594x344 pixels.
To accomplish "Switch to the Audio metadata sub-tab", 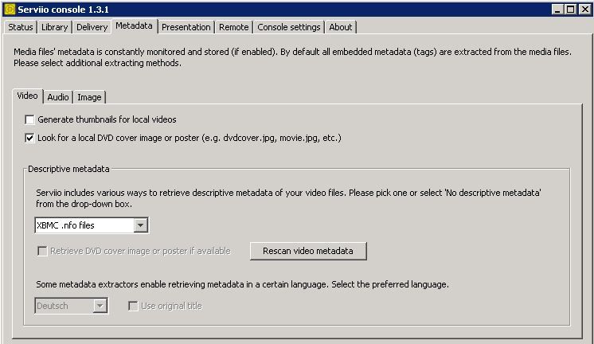I will tap(58, 97).
